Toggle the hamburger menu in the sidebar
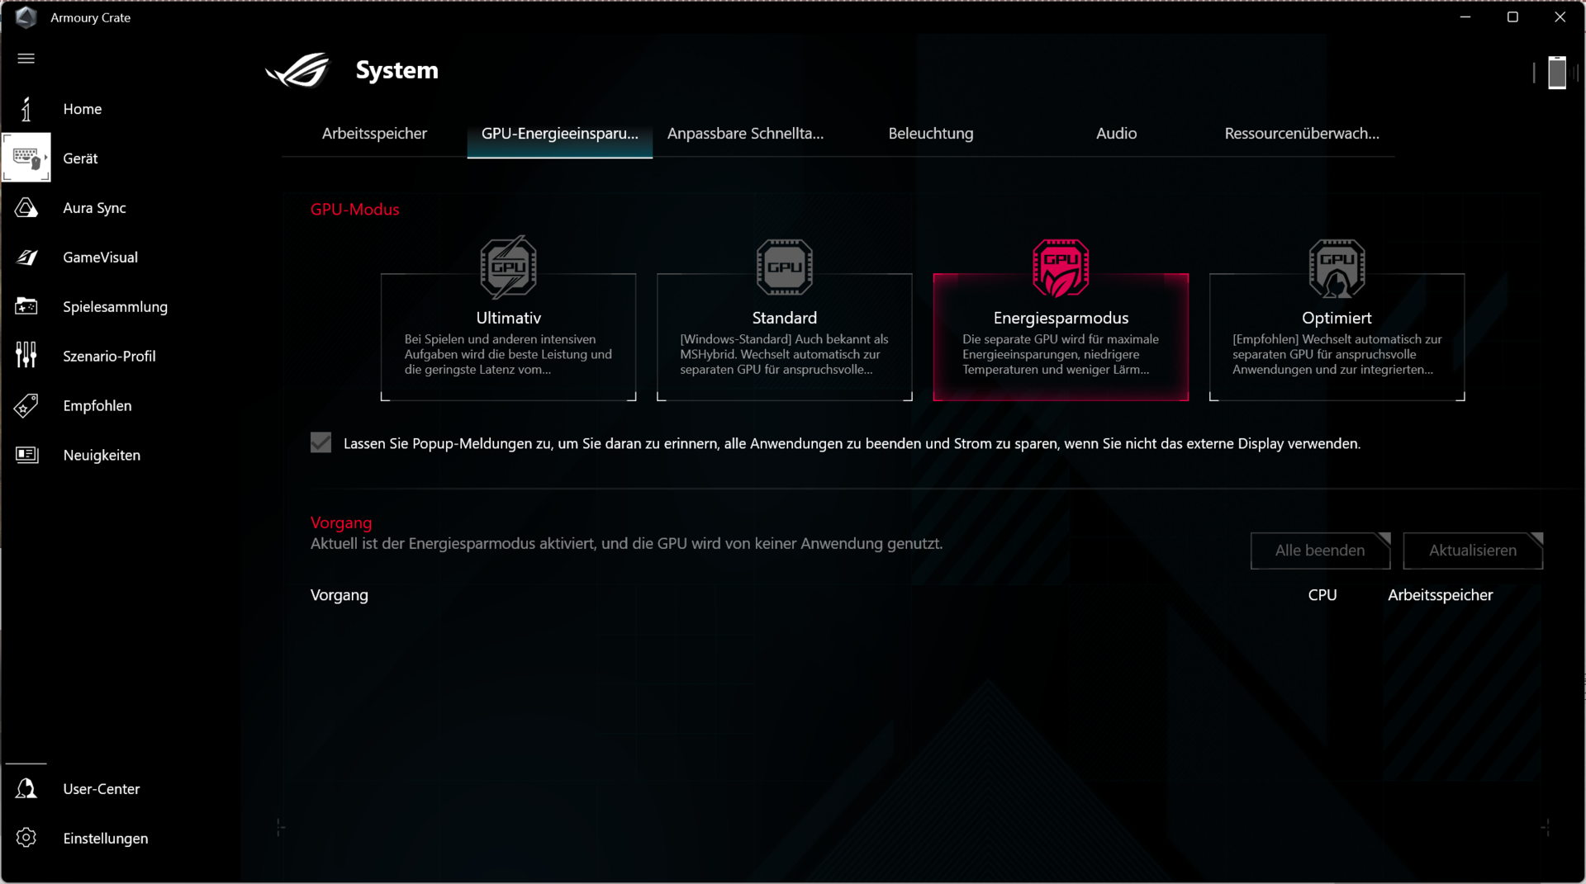1586x884 pixels. [26, 59]
